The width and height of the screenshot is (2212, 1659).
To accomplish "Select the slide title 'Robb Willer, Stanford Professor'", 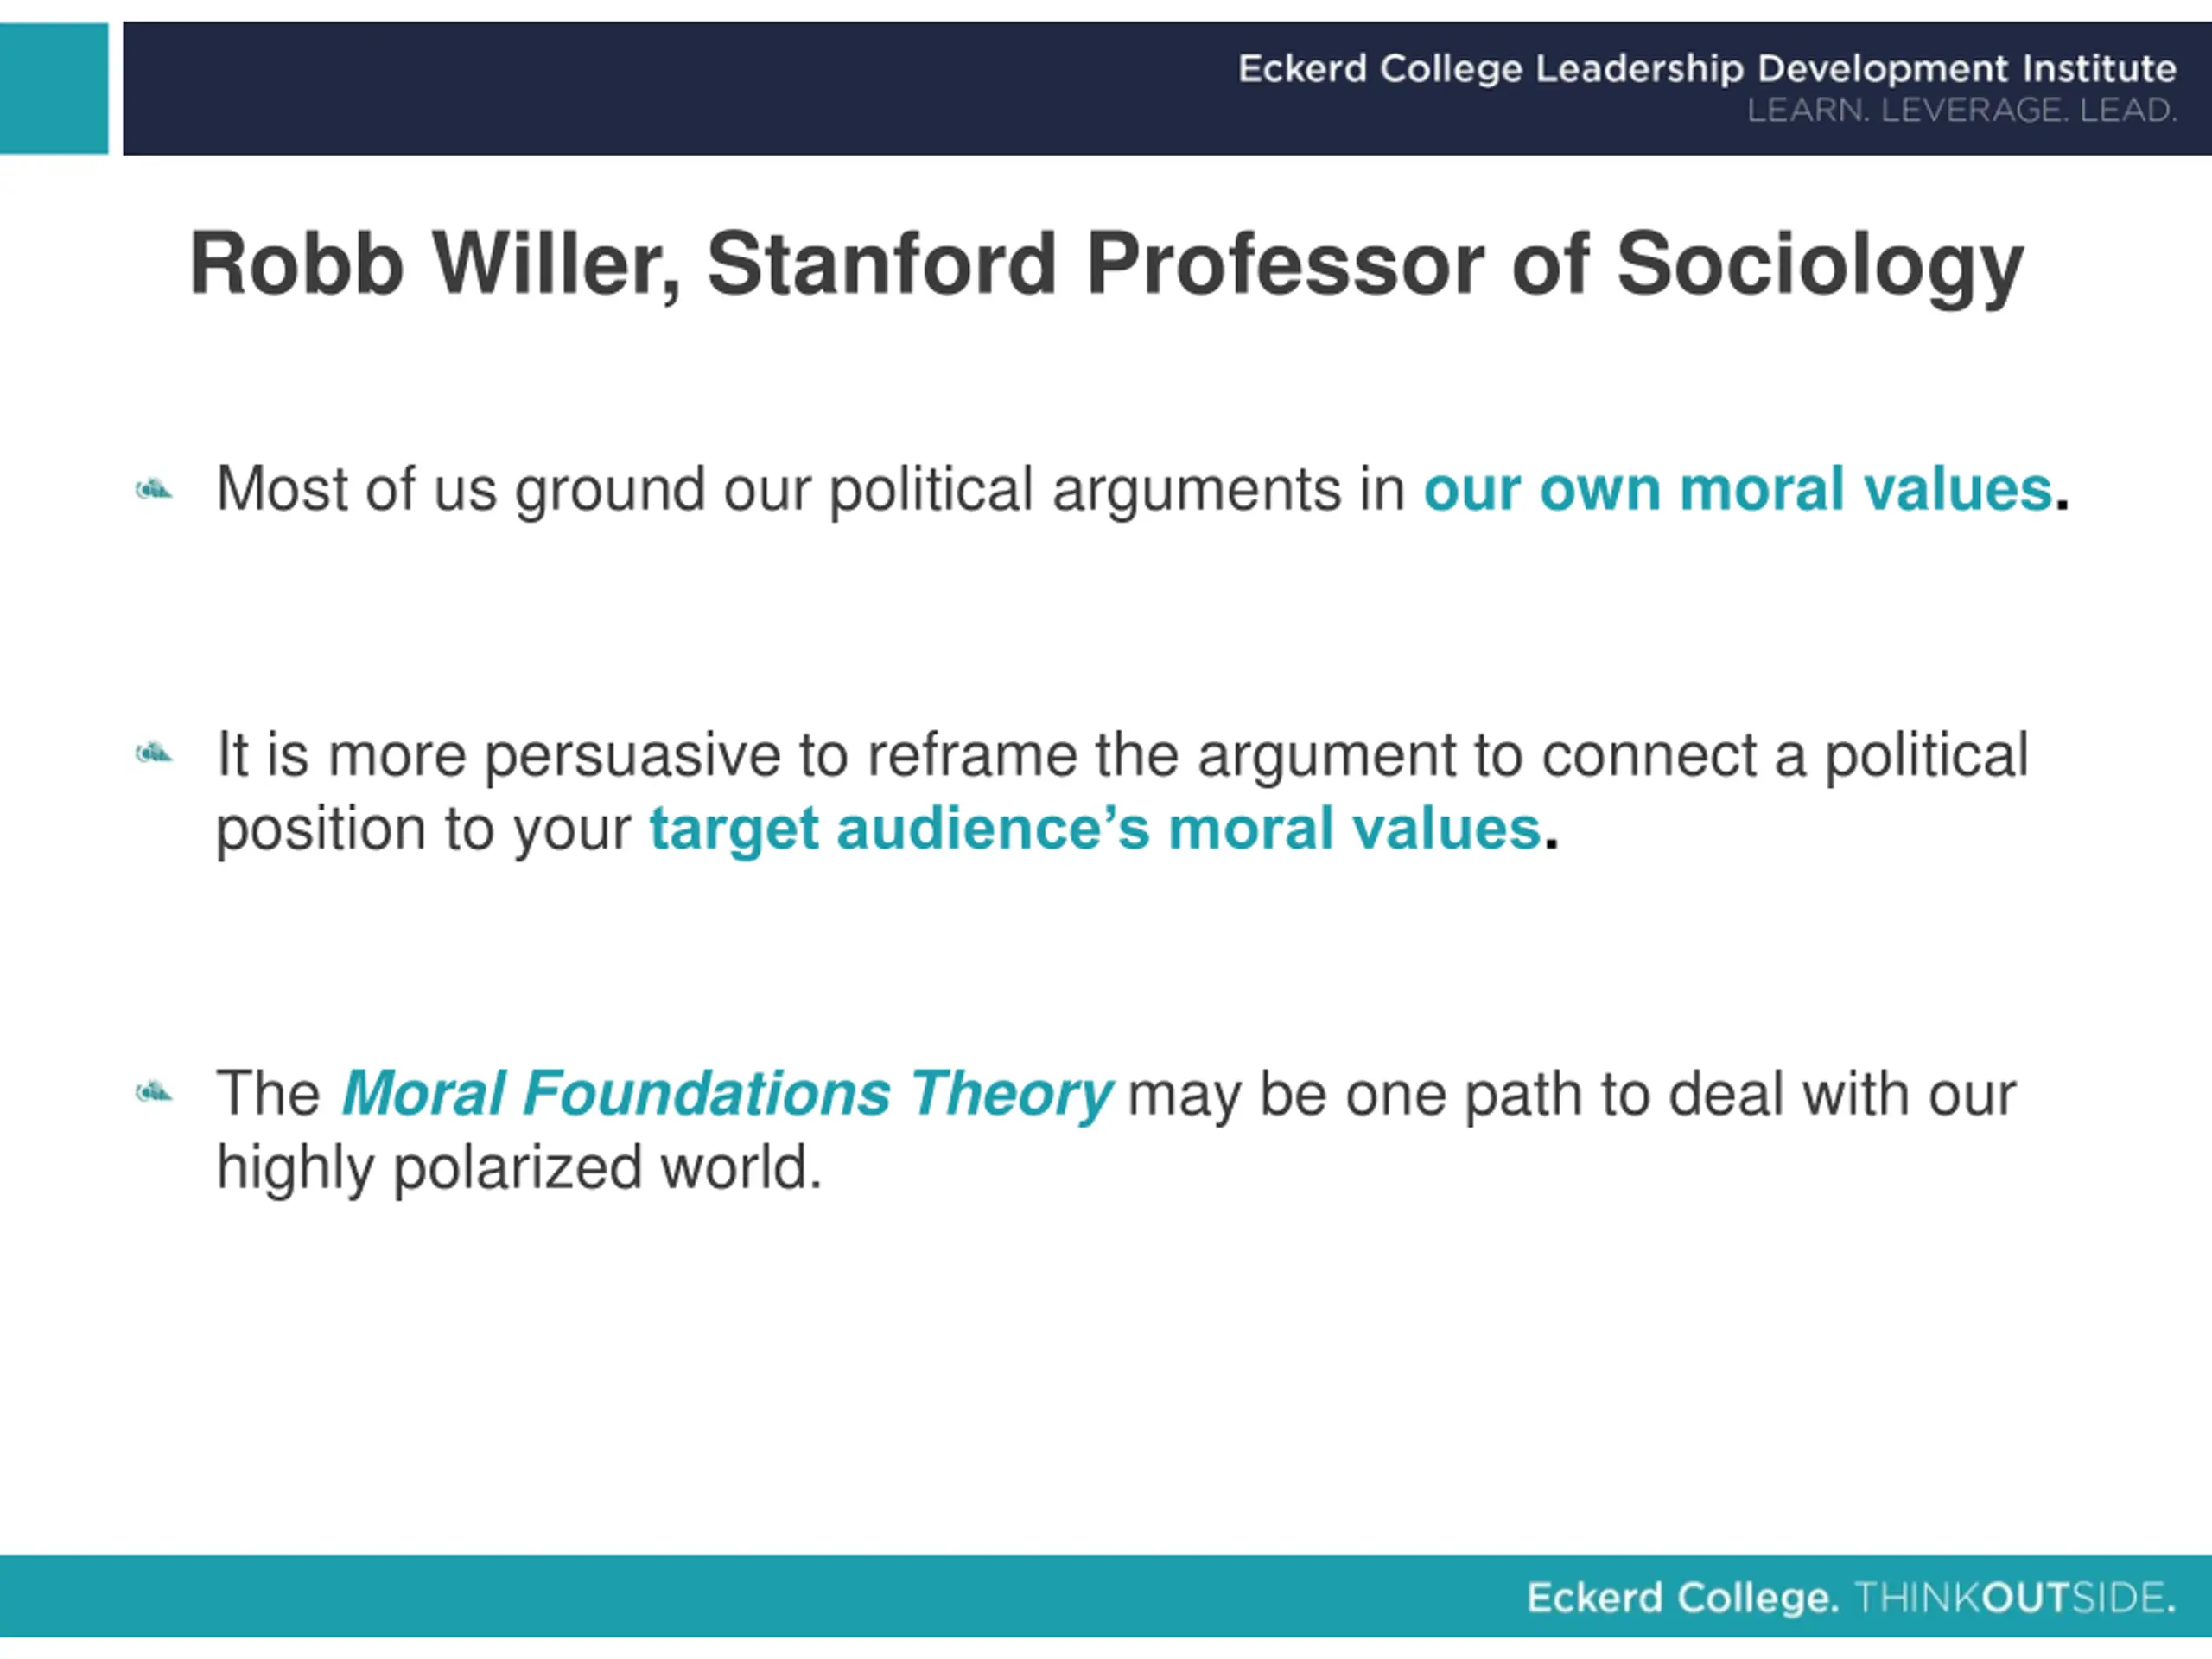I will click(1106, 265).
